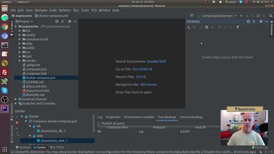Image resolution: width=274 pixels, height=154 pixels.
Task: Open ComposeDeployment run configuration dropdown
Action: 217,16
